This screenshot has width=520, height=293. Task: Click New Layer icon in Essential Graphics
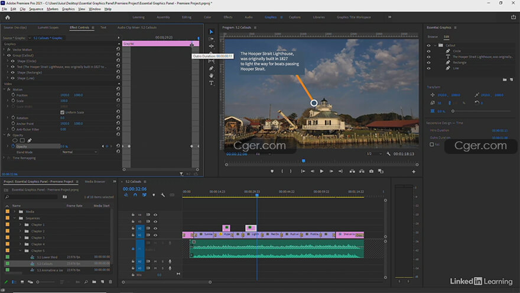(511, 80)
